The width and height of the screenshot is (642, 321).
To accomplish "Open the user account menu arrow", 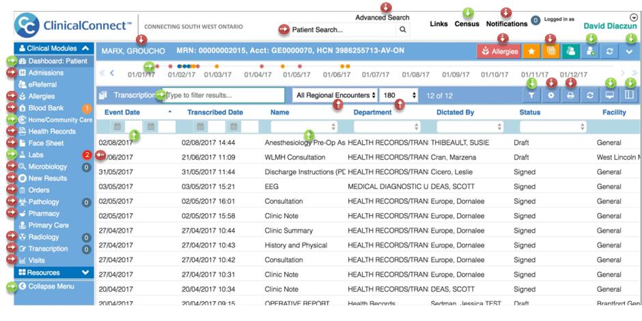I will click(x=634, y=17).
